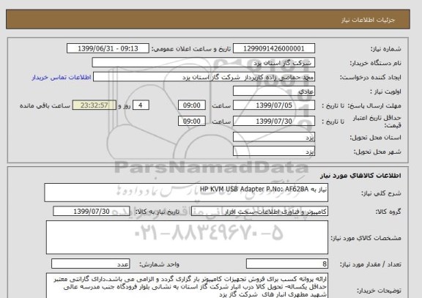
Task: Click label ساعت باقی مانده
Action: click(x=45, y=105)
